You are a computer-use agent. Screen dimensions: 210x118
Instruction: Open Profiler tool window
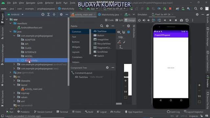point(115,112)
